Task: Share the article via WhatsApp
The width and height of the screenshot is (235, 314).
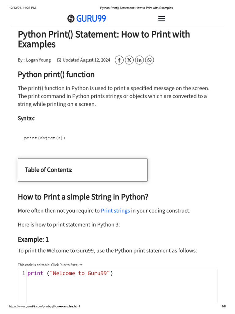Action: (x=149, y=60)
